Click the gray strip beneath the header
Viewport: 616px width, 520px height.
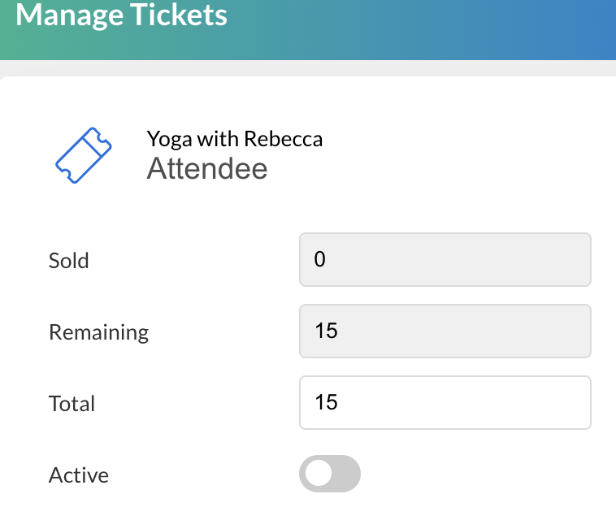pyautogui.click(x=325, y=68)
